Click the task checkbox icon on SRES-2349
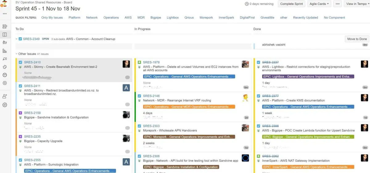The height and width of the screenshot is (173, 370). point(20,39)
